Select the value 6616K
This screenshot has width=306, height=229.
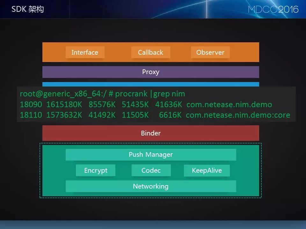pyautogui.click(x=170, y=115)
